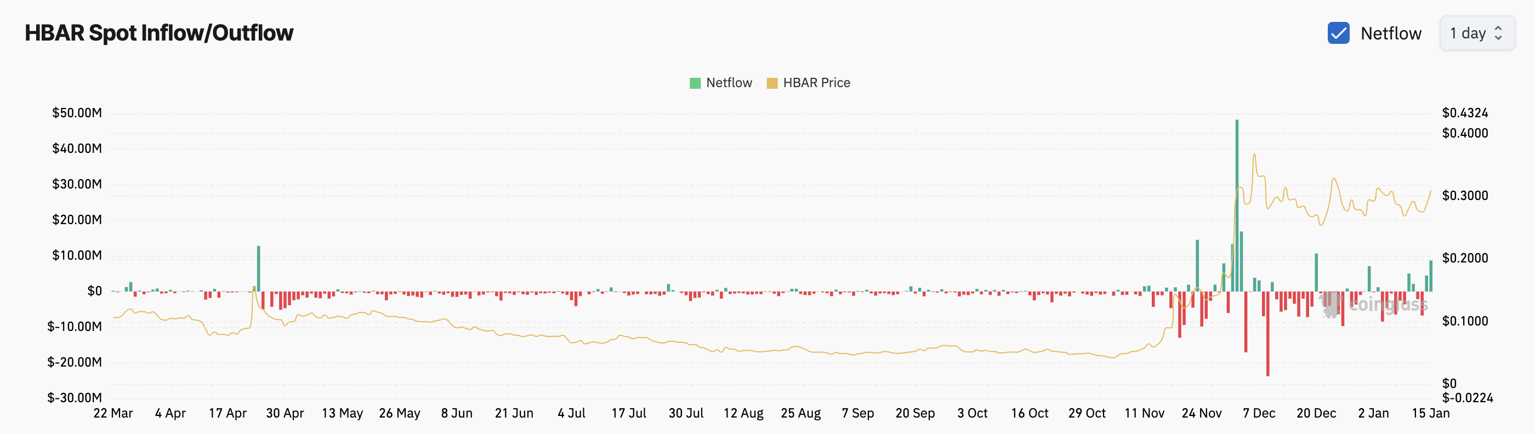Click the $0.4324 price axis label
The height and width of the screenshot is (434, 1535).
1465,113
